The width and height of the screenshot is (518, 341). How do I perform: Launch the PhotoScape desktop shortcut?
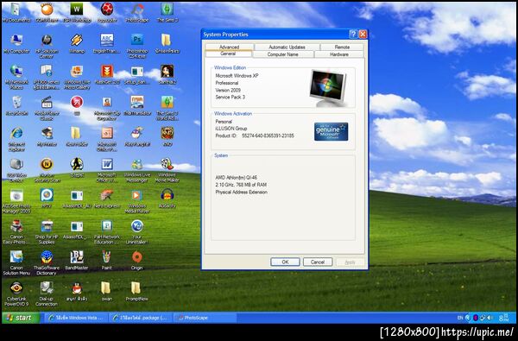pyautogui.click(x=136, y=13)
